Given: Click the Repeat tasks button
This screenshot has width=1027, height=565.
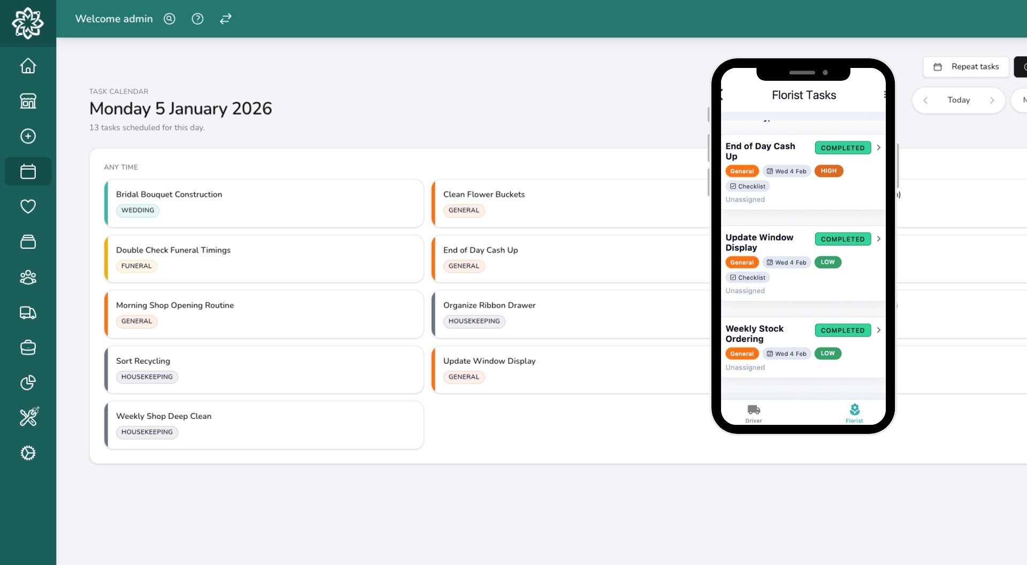Looking at the screenshot, I should tap(966, 66).
